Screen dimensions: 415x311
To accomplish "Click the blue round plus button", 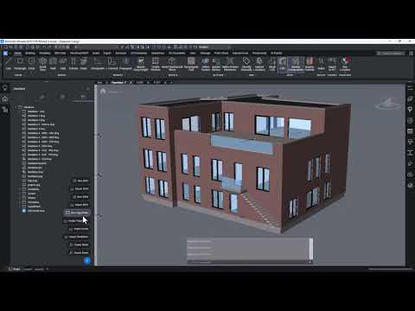I will coord(86,261).
